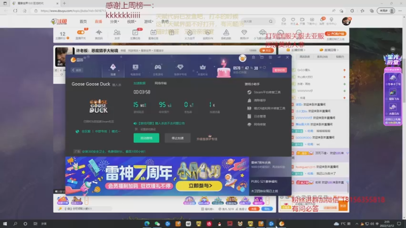Refresh the browser page
The image size is (406, 228).
click(15, 11)
